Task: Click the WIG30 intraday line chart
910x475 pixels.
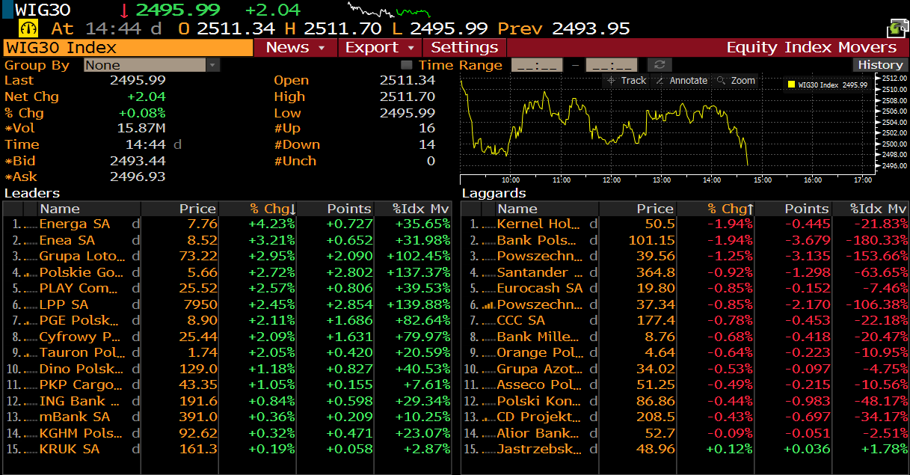Action: pos(667,123)
